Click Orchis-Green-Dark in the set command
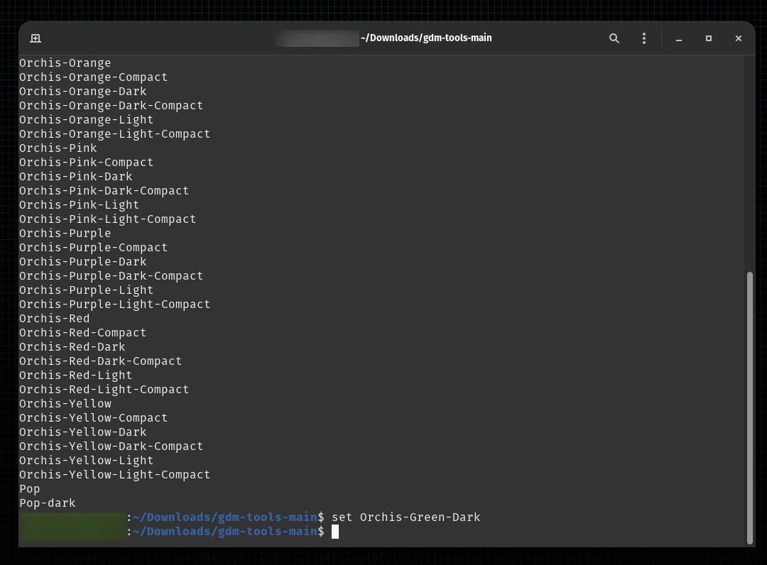This screenshot has height=565, width=767. tap(420, 517)
